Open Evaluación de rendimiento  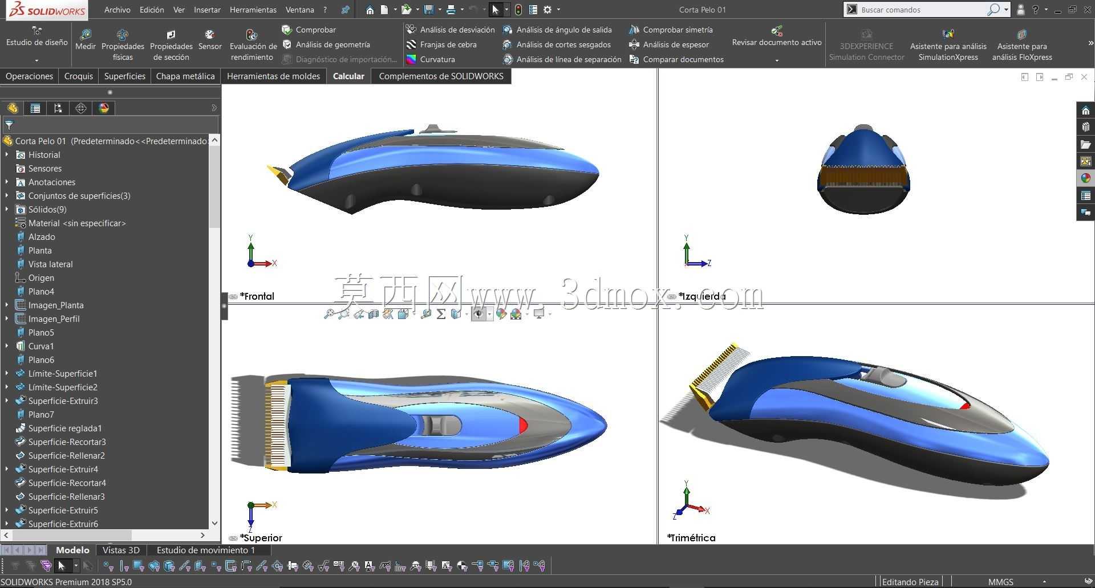(x=253, y=44)
